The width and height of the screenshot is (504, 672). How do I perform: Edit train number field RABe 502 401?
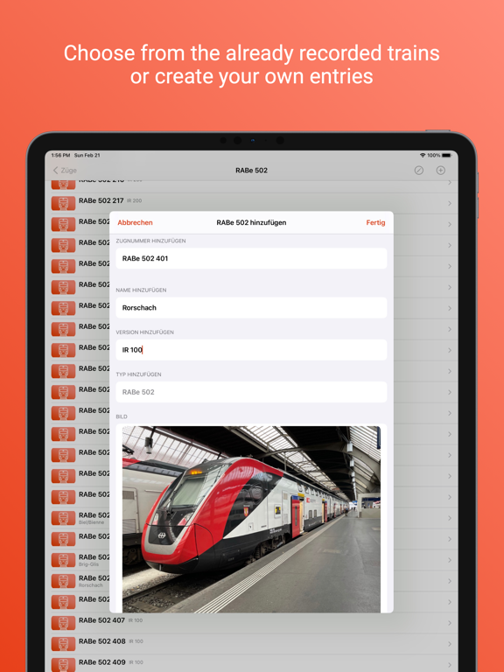click(251, 258)
